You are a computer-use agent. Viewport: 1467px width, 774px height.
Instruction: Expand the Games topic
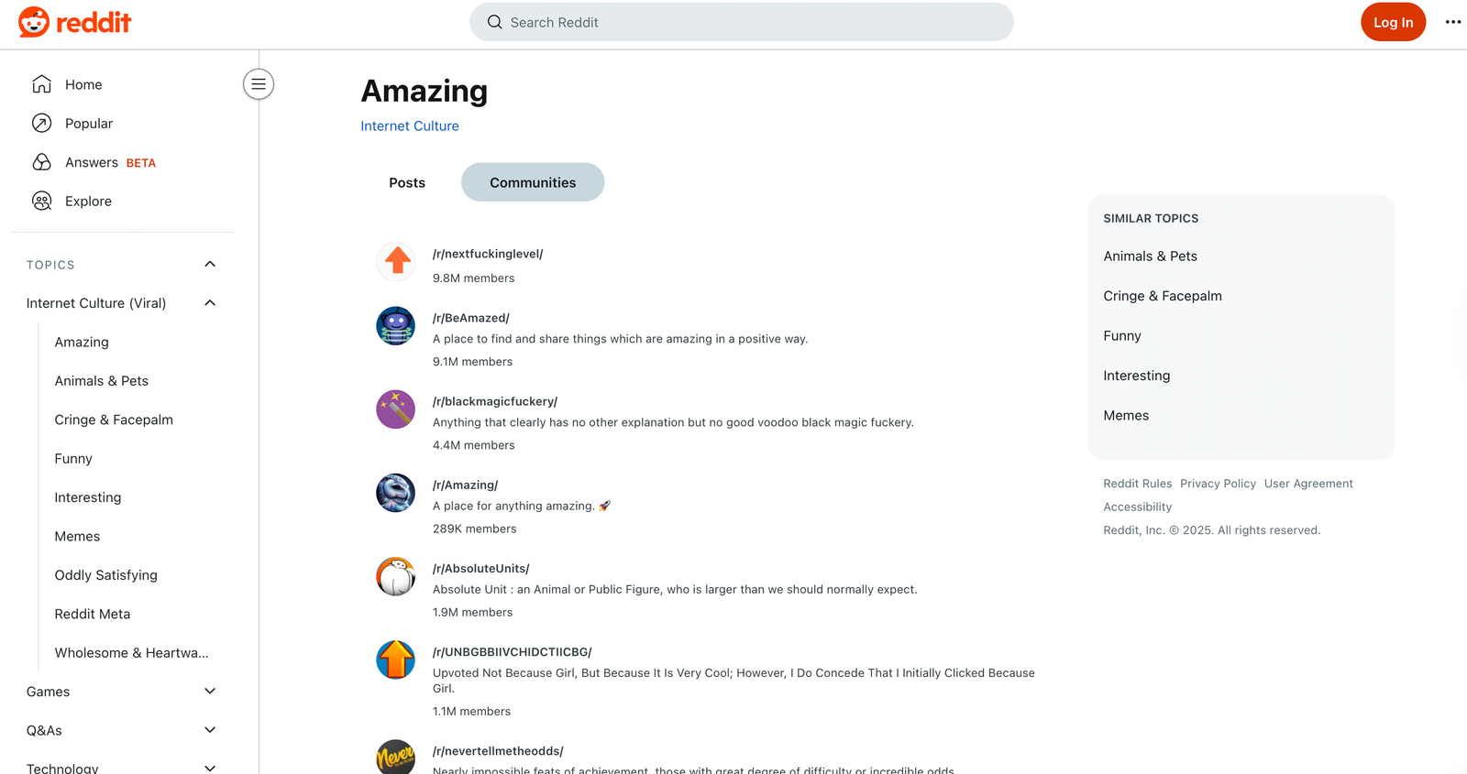click(x=210, y=692)
